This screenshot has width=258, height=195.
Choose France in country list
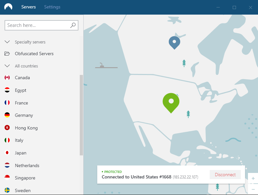pos(21,103)
